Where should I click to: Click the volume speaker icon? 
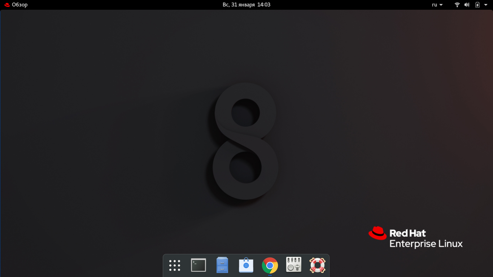(467, 5)
